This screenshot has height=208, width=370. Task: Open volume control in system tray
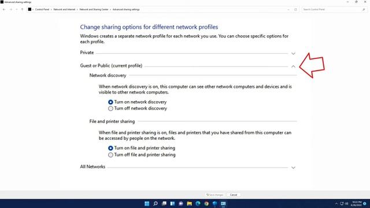tap(346, 203)
